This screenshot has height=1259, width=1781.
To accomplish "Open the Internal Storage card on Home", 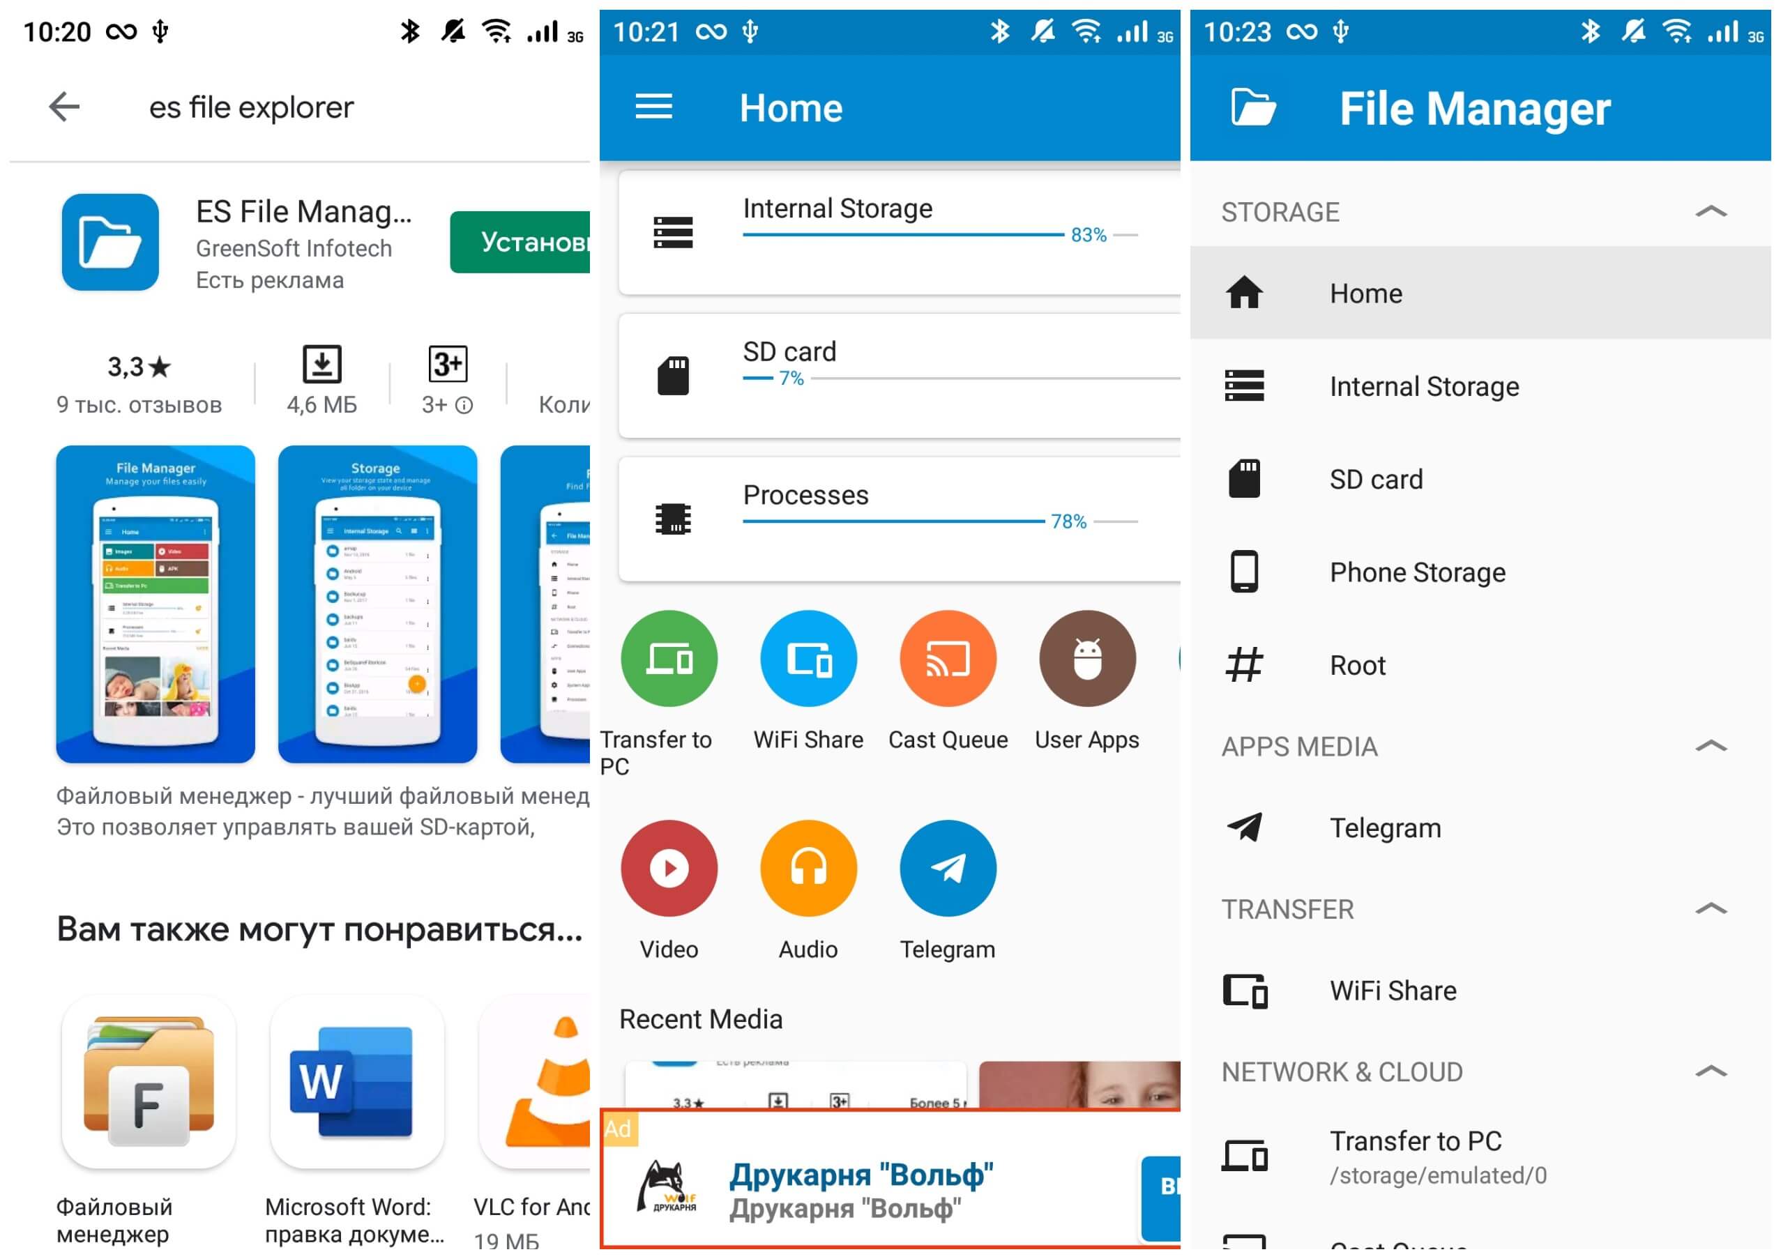I will tap(900, 233).
